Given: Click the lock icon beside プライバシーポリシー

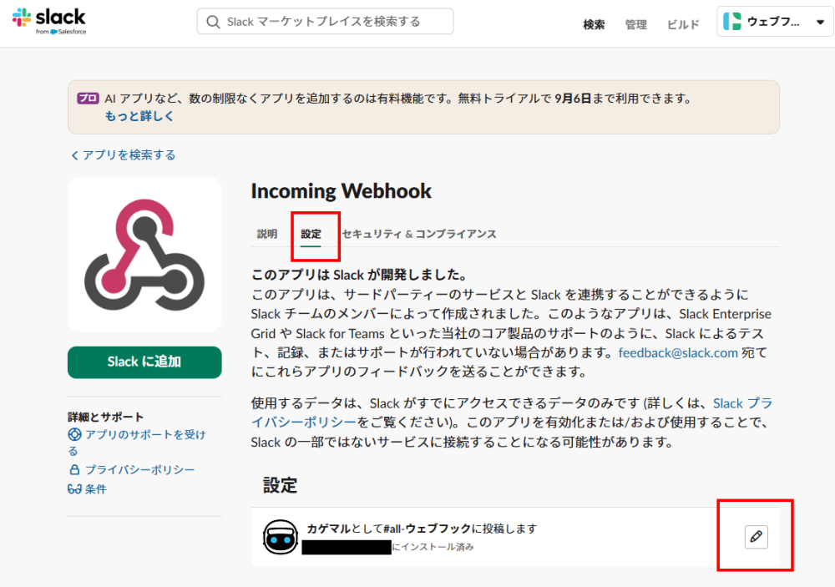Looking at the screenshot, I should point(74,469).
